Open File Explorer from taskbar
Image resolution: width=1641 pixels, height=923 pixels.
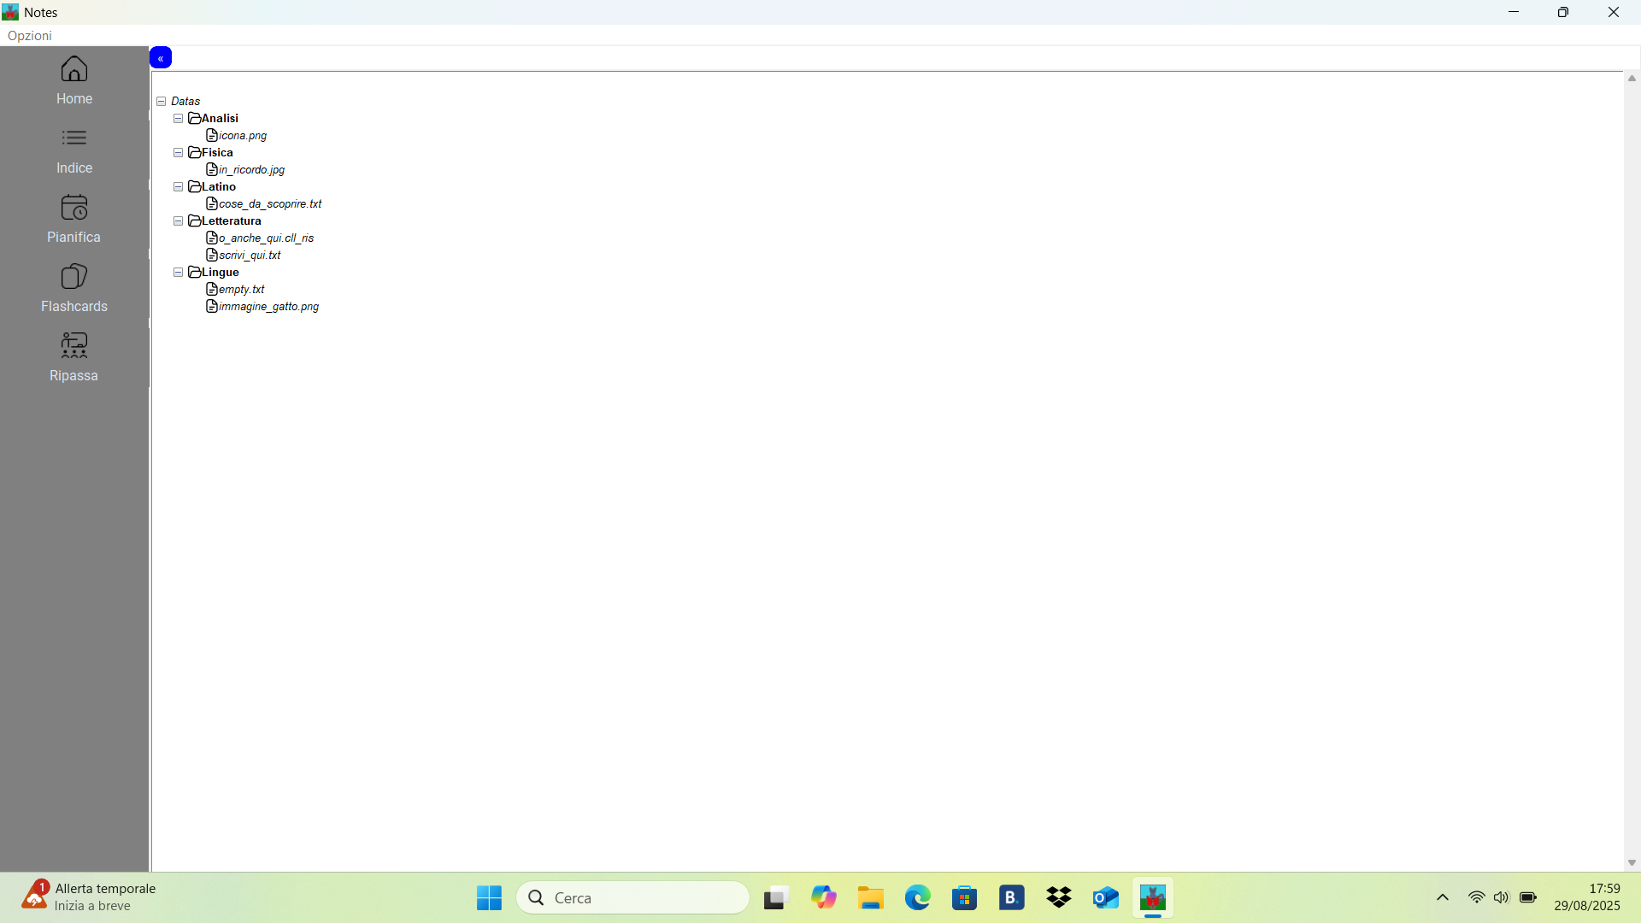[871, 898]
